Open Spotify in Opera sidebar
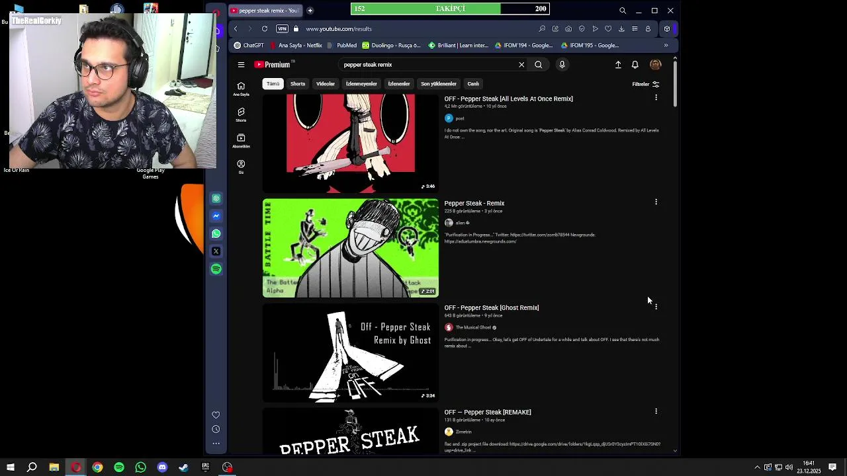The height and width of the screenshot is (476, 847). click(x=216, y=269)
